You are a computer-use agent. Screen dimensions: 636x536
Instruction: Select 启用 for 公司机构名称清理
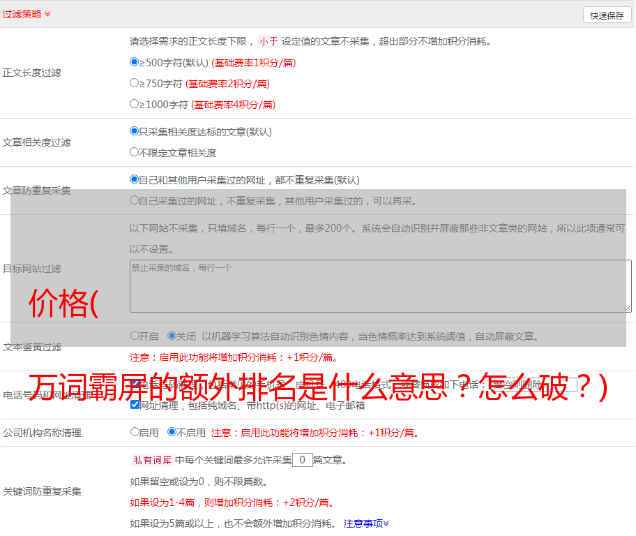(x=135, y=431)
